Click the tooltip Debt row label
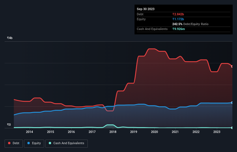The height and width of the screenshot is (152, 237). 140,14
